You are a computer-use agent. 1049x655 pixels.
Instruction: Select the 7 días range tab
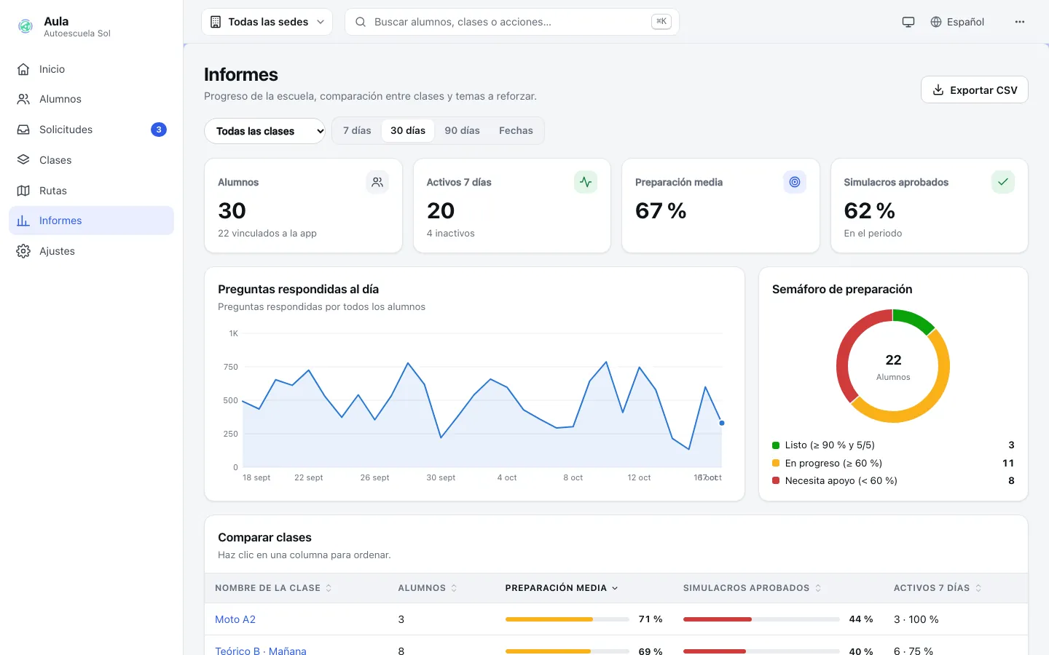tap(357, 131)
